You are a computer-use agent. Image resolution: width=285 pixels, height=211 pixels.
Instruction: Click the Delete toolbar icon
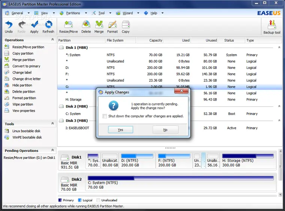point(86,25)
